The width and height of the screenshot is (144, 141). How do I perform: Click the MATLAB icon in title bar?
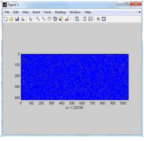[5, 5]
